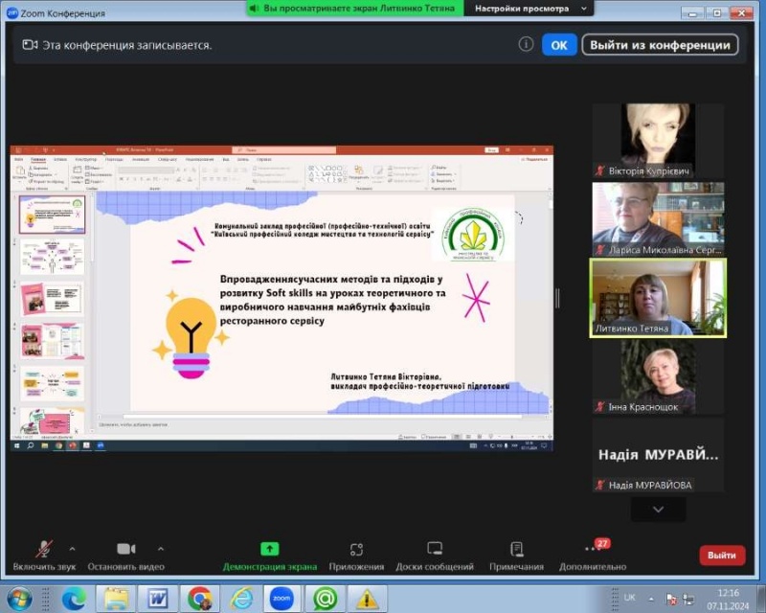Click Выйти из конференции button
This screenshot has width=766, height=613.
(x=660, y=45)
